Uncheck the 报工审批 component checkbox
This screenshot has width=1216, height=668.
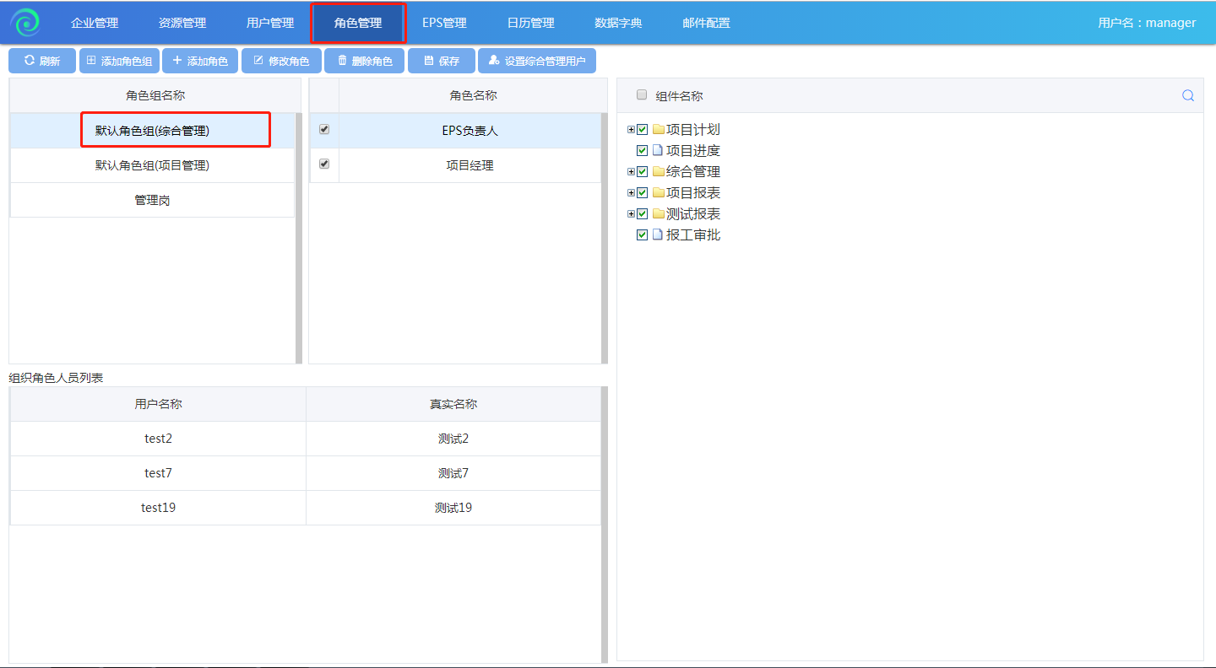643,235
